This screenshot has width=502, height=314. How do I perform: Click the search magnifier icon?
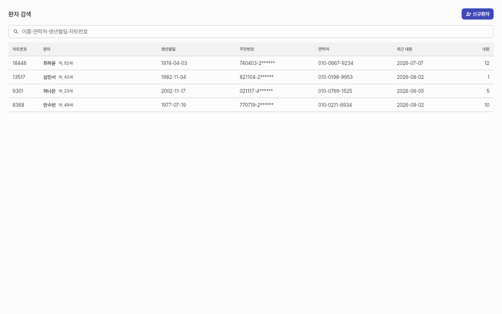[x=16, y=32]
